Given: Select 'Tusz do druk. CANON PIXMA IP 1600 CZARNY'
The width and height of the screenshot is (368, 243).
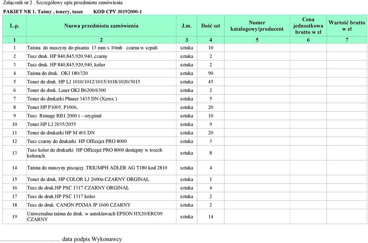Looking at the screenshot, I should pos(79,205).
